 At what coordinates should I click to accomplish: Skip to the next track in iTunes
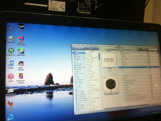point(82,48)
